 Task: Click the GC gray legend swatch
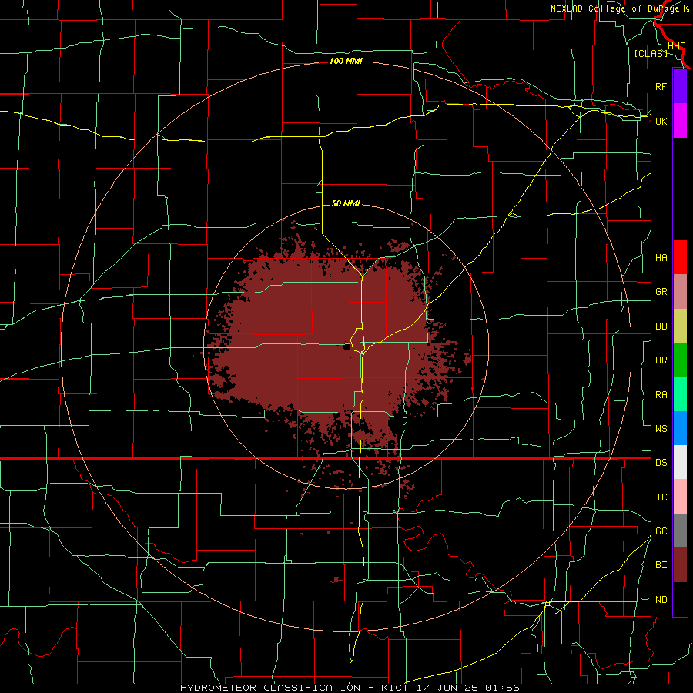[680, 531]
